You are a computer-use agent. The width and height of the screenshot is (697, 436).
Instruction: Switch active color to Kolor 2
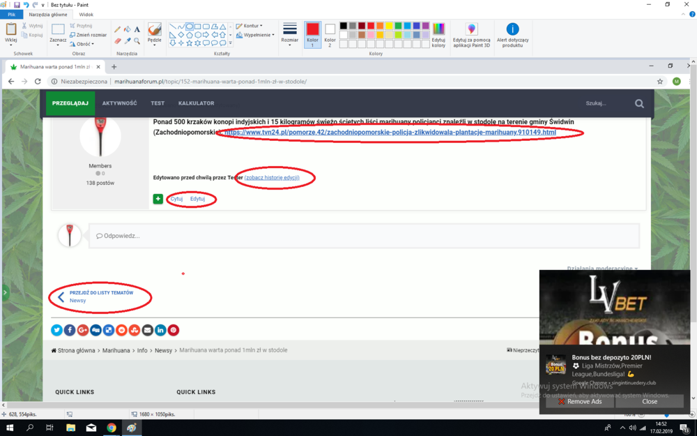(330, 33)
